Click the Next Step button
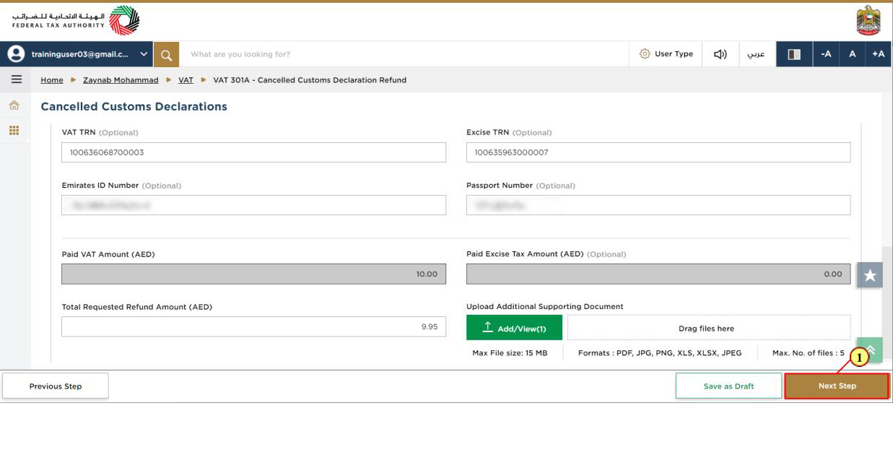 coord(837,386)
